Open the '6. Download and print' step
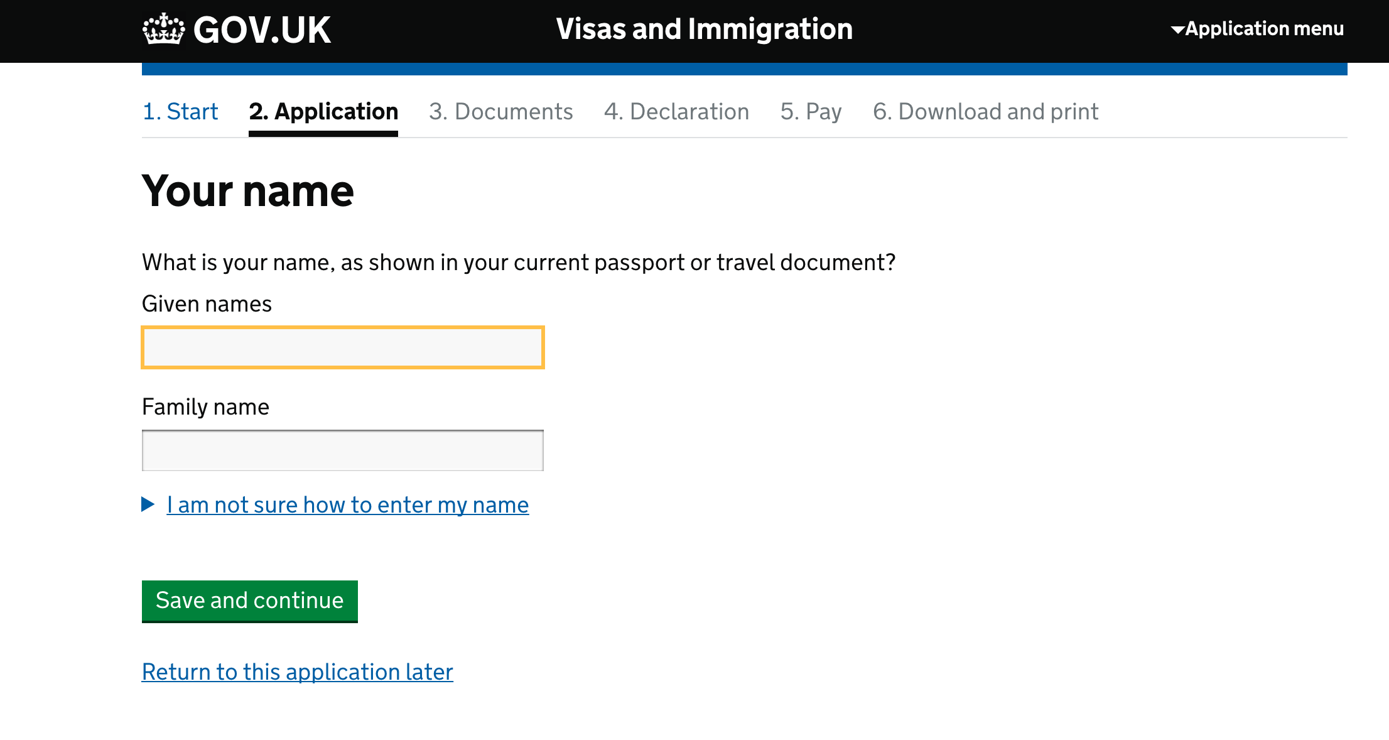1389x740 pixels. click(x=985, y=111)
